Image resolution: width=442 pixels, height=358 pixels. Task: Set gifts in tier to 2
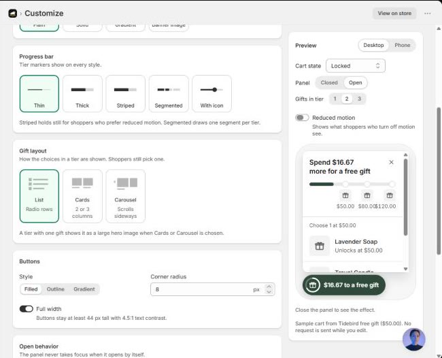tap(347, 99)
